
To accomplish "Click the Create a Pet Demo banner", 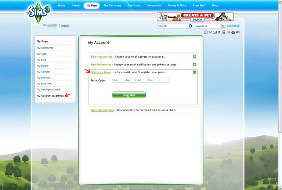I will [195, 17].
